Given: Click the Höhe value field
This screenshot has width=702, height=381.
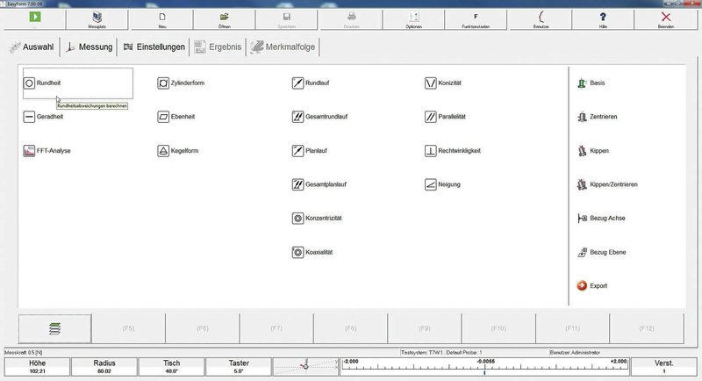Looking at the screenshot, I should tap(36, 367).
